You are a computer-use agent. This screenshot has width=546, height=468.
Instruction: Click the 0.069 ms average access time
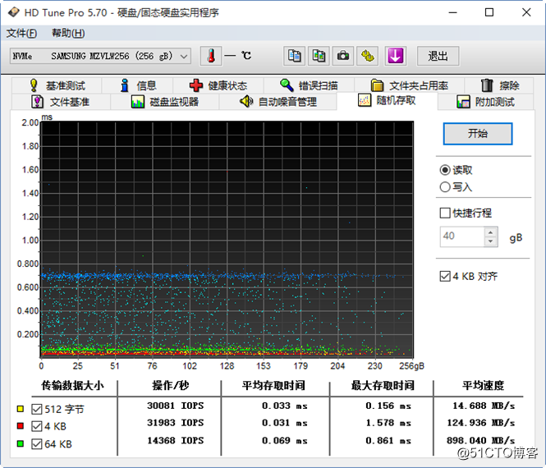(284, 441)
